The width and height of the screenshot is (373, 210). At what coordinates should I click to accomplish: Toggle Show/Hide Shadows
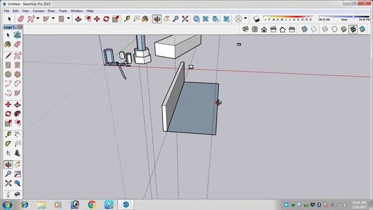tap(256, 19)
